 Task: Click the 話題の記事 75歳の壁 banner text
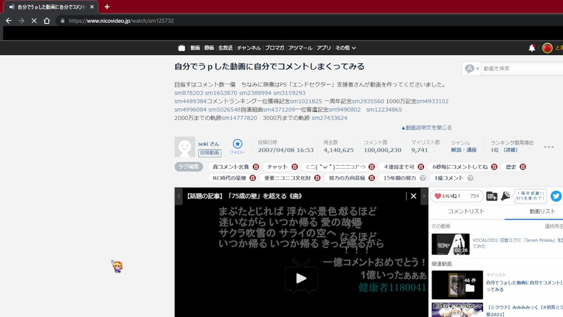[244, 196]
